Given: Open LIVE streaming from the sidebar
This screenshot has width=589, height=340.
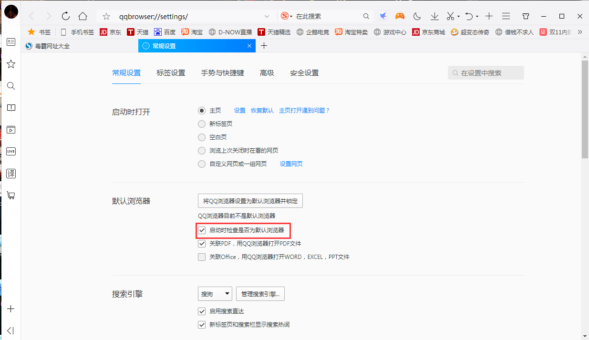Looking at the screenshot, I should click(10, 151).
